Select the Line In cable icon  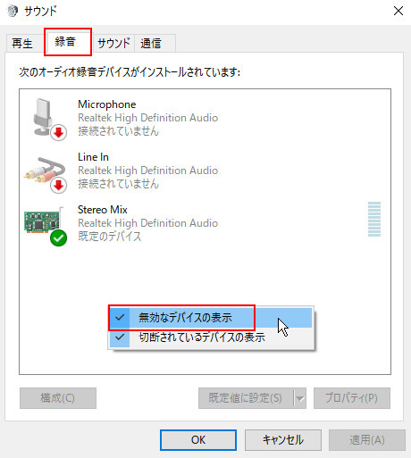point(45,171)
